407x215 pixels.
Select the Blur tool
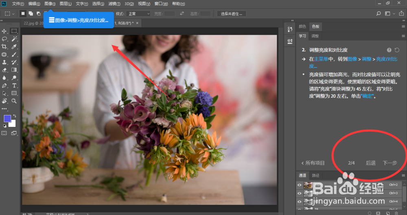[4, 78]
